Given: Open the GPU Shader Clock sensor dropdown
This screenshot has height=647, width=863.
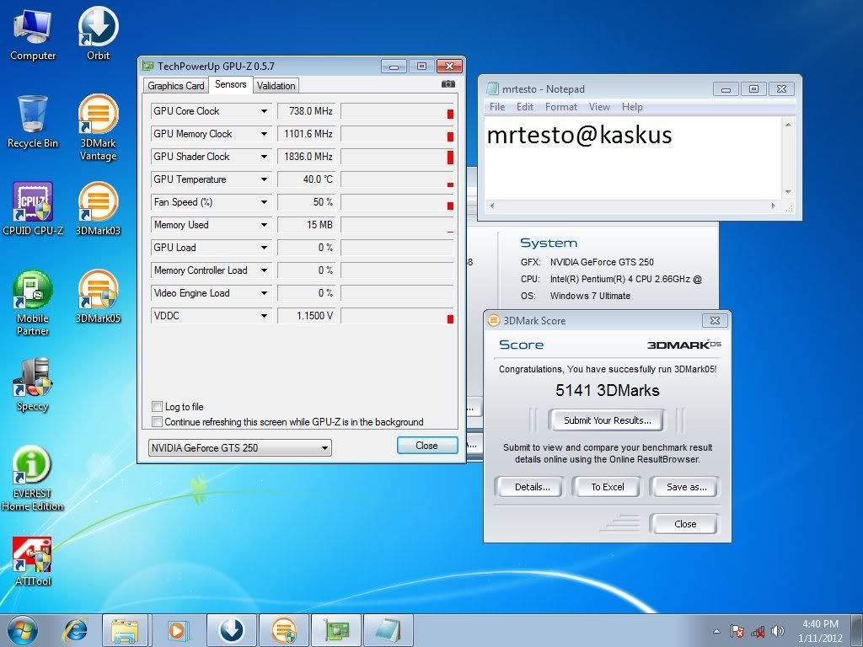Looking at the screenshot, I should tap(264, 157).
